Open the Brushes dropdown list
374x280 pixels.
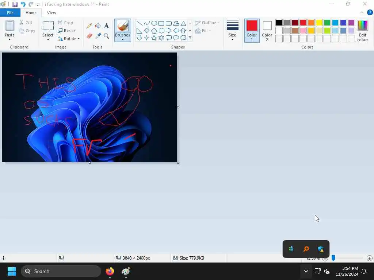coord(123,39)
